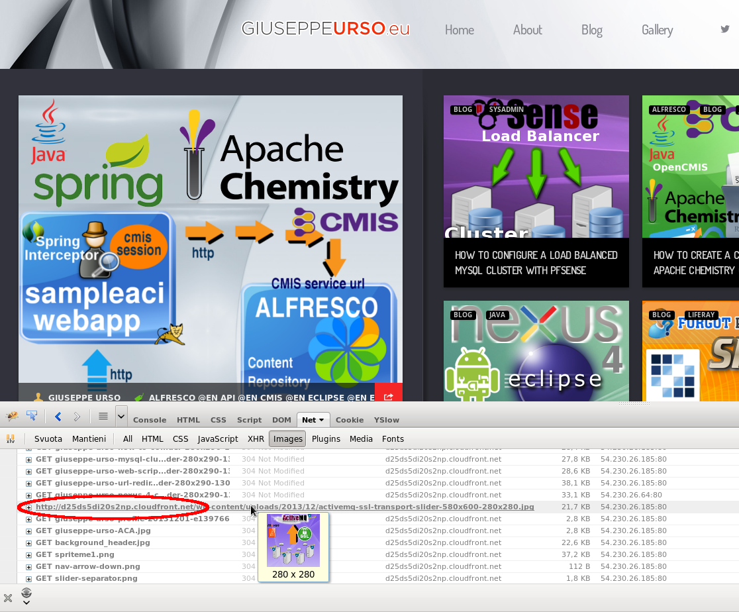Viewport: 739px width, 612px height.
Task: Filter Net requests by HTML
Action: 152,438
